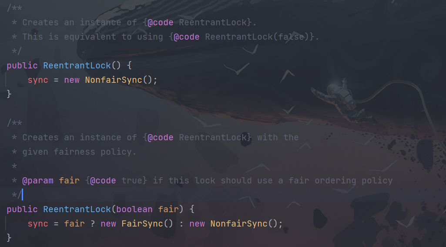Click the ':' in the ternary expression

(x=181, y=223)
